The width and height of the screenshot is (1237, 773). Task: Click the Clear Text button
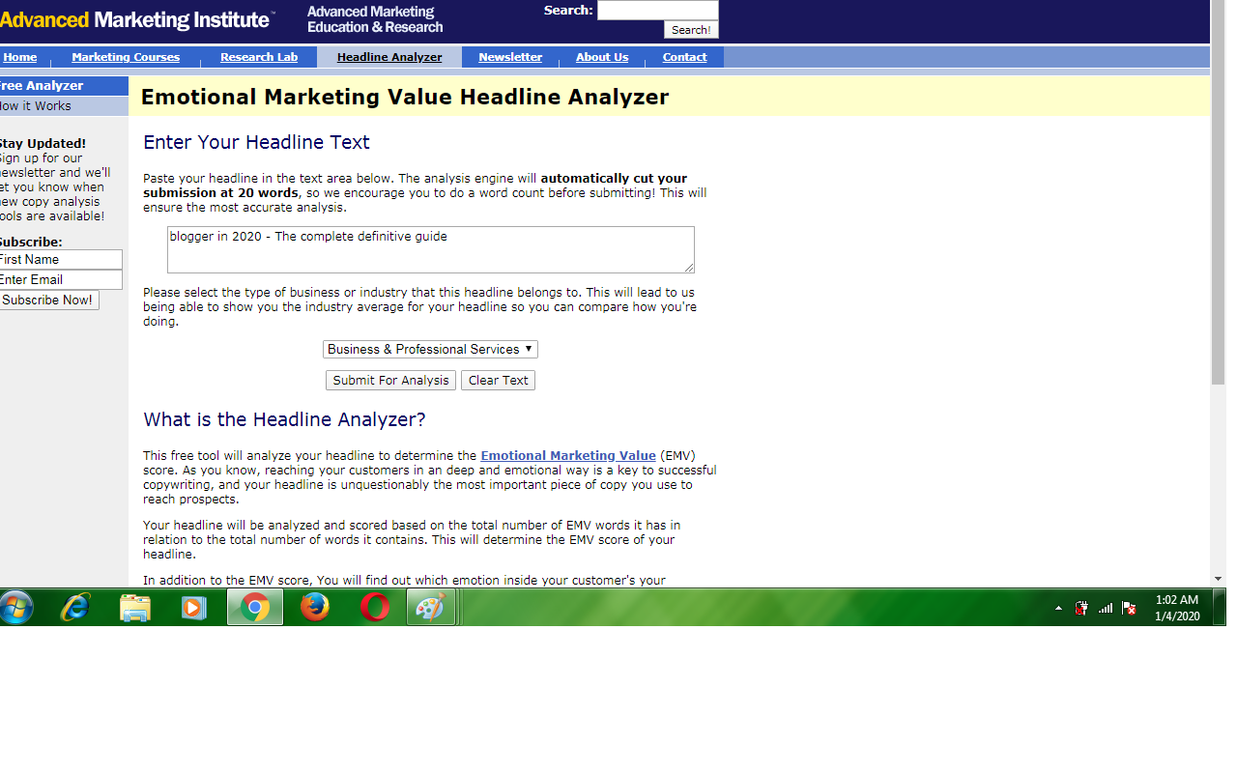498,380
